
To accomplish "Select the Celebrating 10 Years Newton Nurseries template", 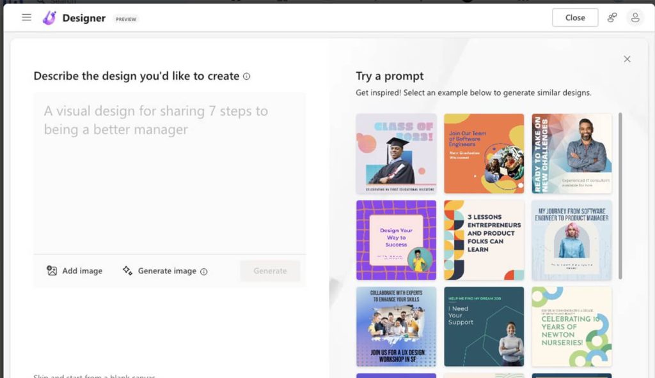I will coord(571,326).
